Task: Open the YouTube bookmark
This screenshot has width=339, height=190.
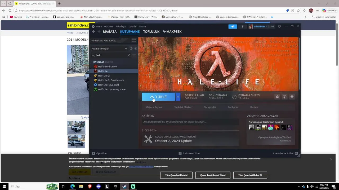Action: click(x=16, y=17)
